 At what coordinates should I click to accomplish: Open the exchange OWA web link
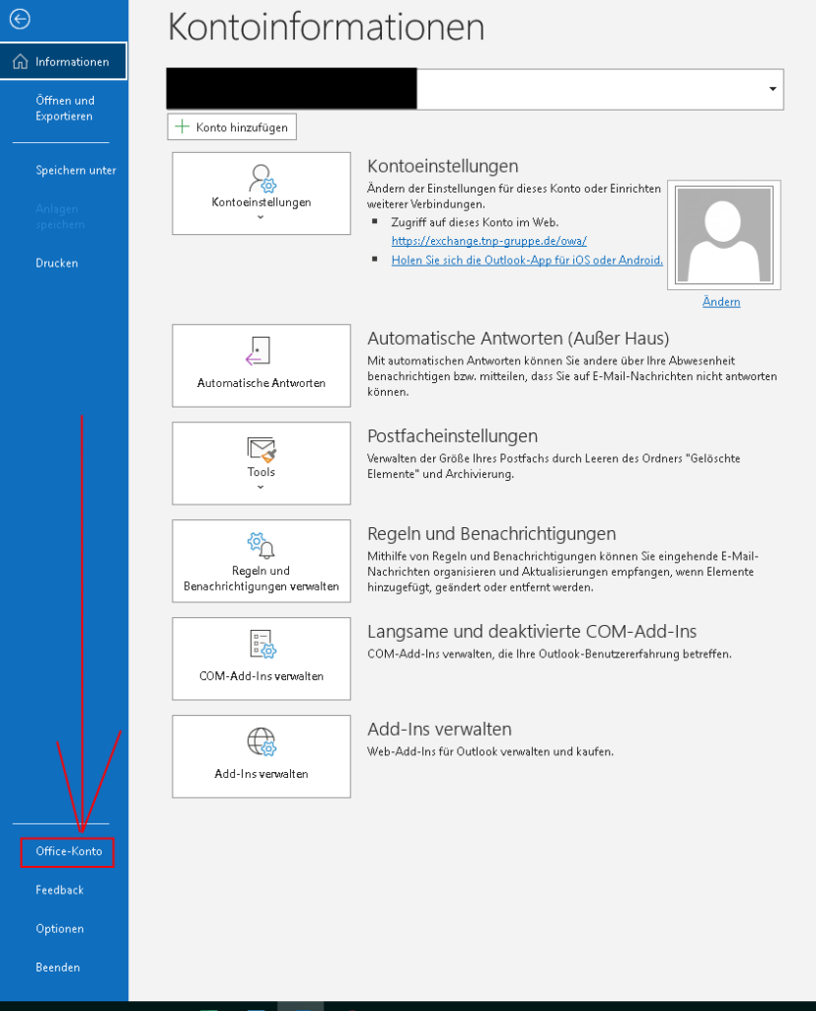coord(488,241)
